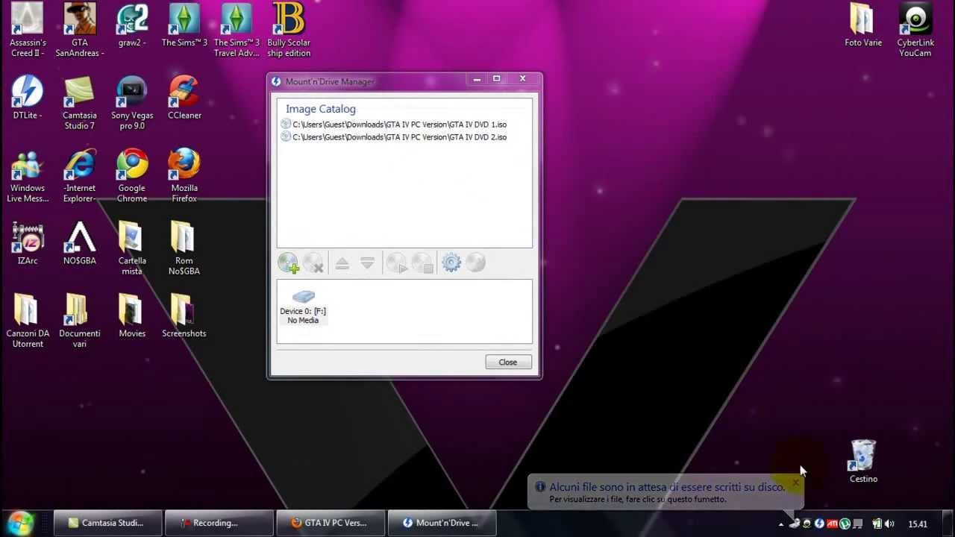Launch Google Chrome desktop icon
This screenshot has width=955, height=537.
click(132, 175)
